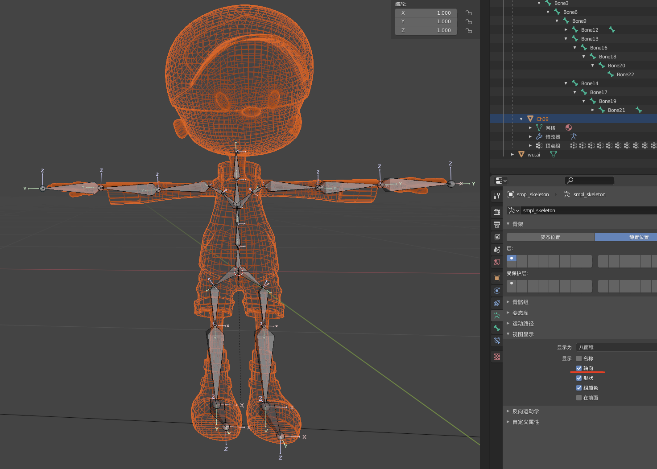
Task: Open the 显示为 dropdown showing 八面锥
Action: 616,347
